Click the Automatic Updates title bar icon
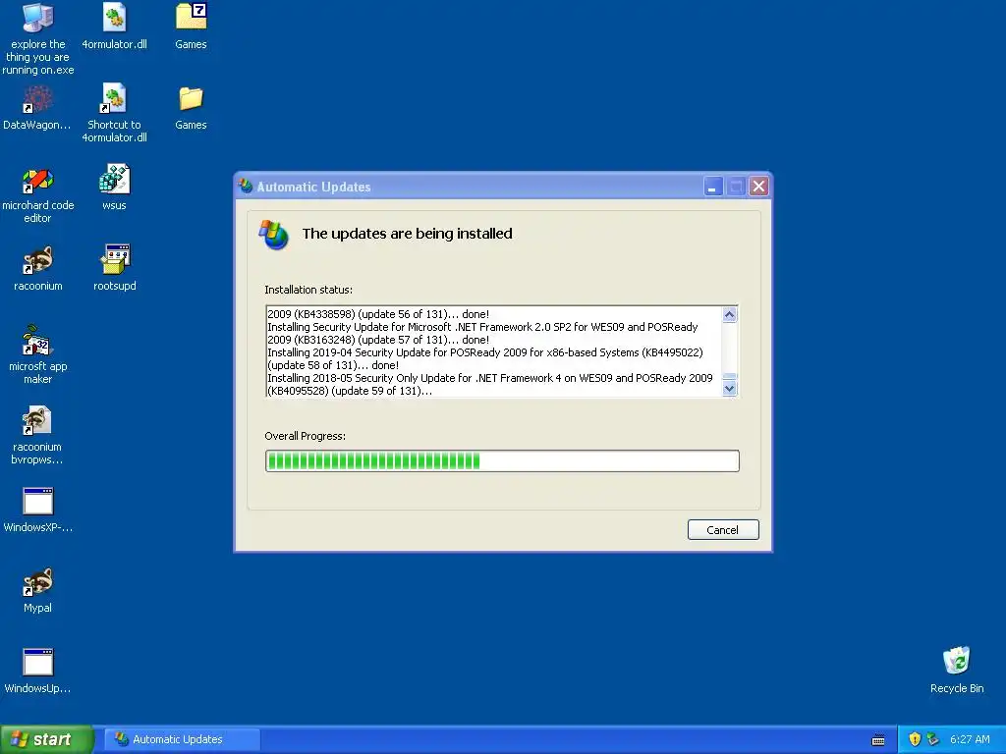The image size is (1006, 754). click(246, 187)
